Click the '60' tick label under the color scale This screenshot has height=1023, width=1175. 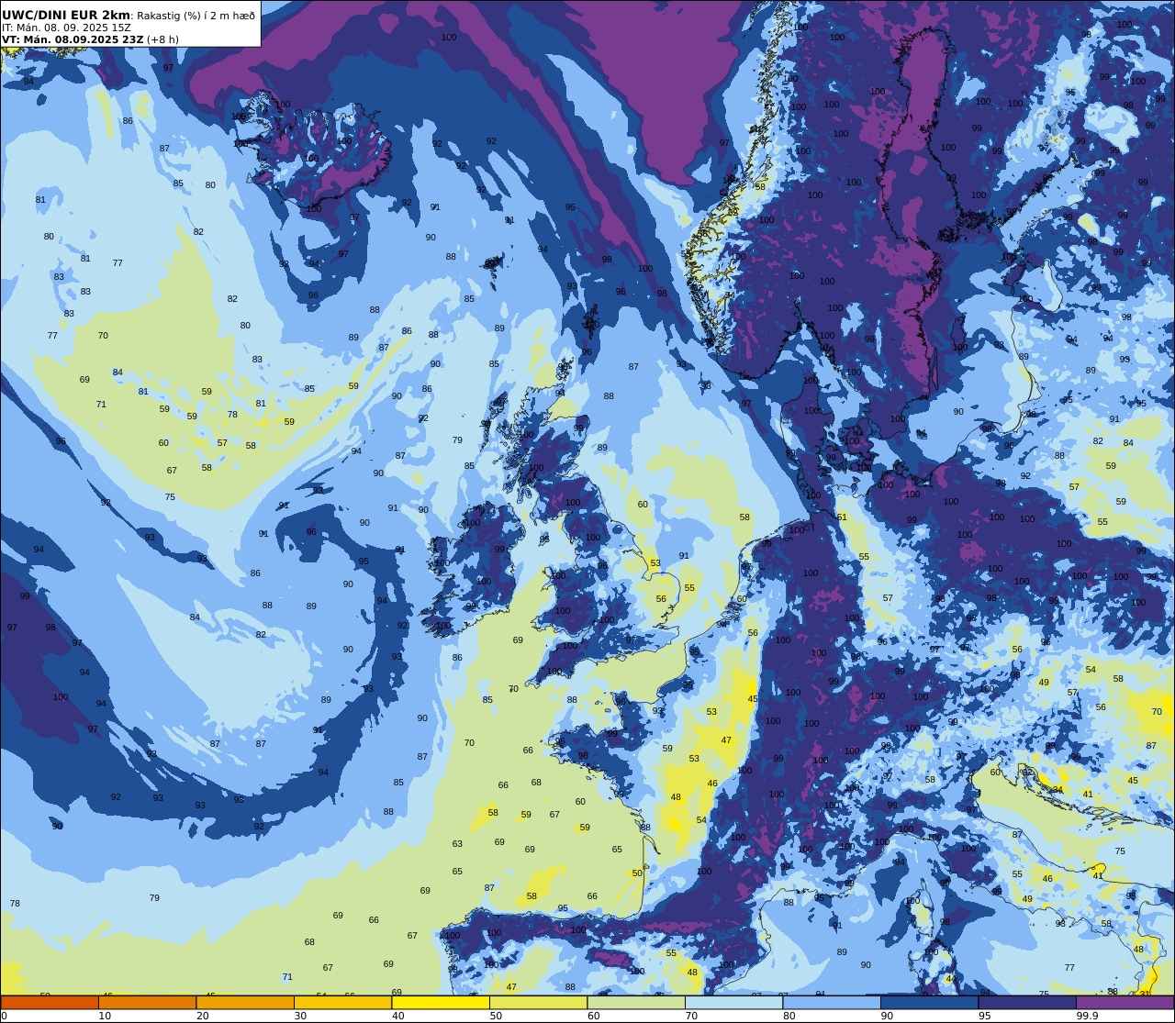(594, 1016)
